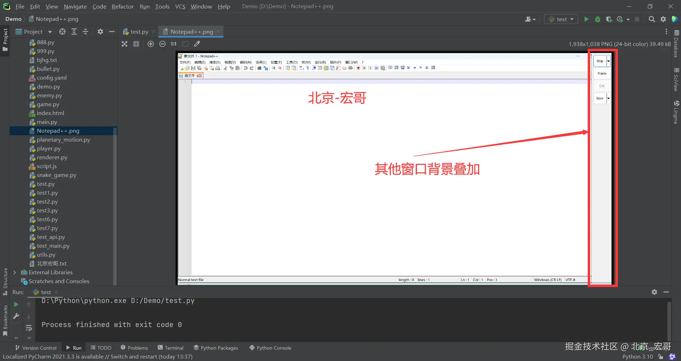The image size is (681, 361).
Task: Open Search Everywhere magnifier icon
Action: tap(652, 19)
